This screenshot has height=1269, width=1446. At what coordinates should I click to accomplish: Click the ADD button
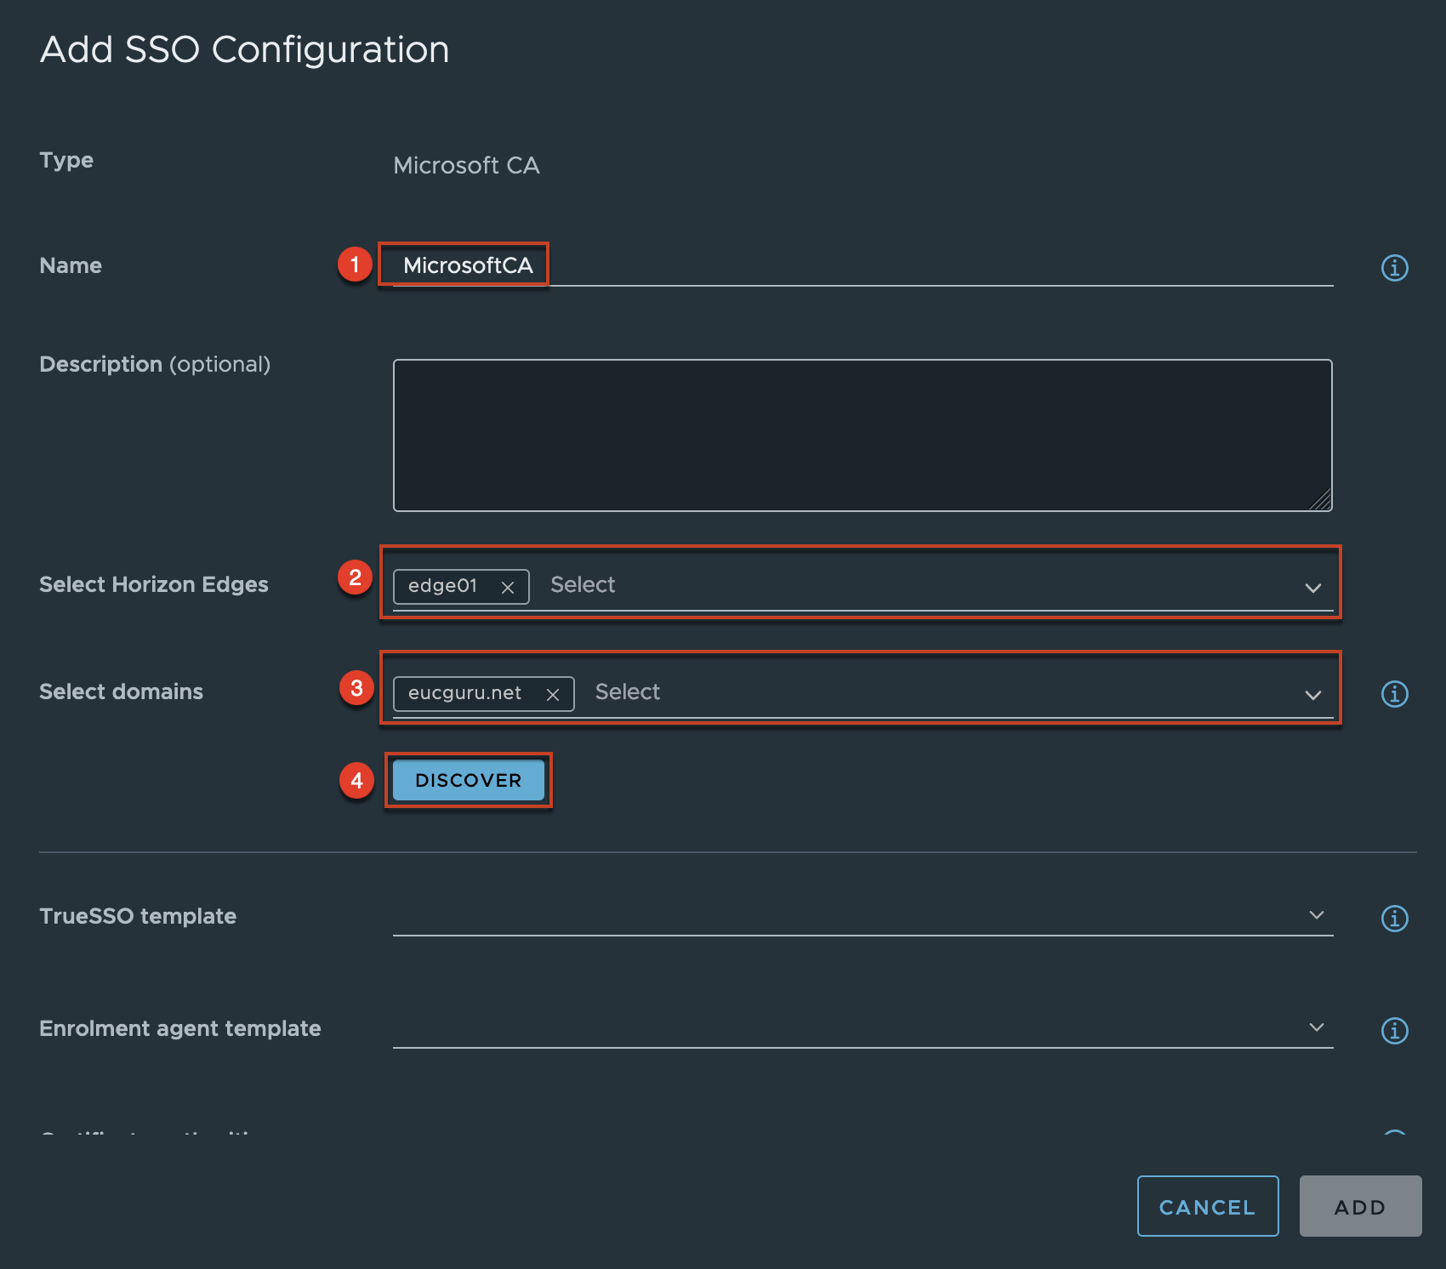coord(1360,1206)
